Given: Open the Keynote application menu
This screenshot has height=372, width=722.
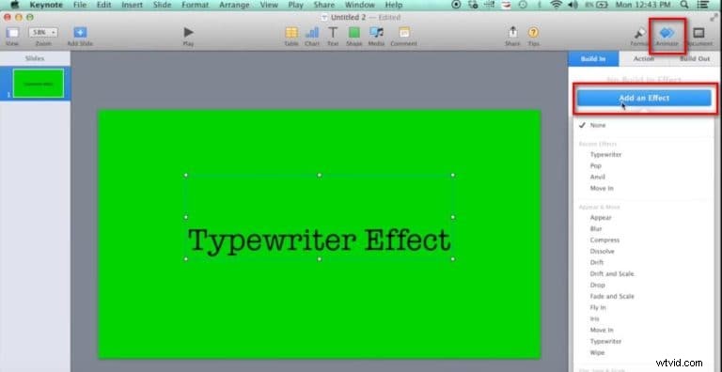Looking at the screenshot, I should [46, 5].
